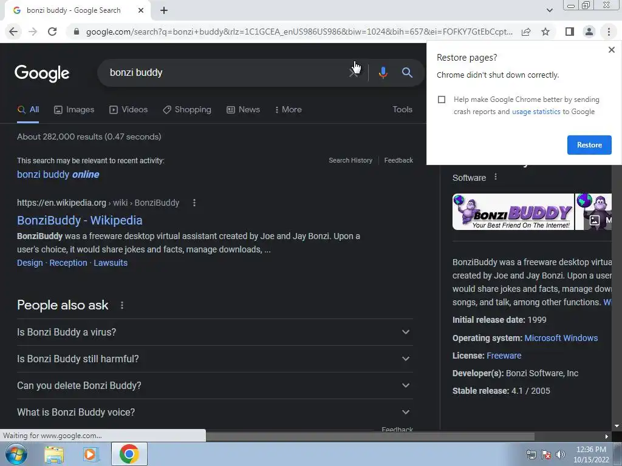
Task: Enable sending crash reports checkbox
Action: pyautogui.click(x=442, y=100)
